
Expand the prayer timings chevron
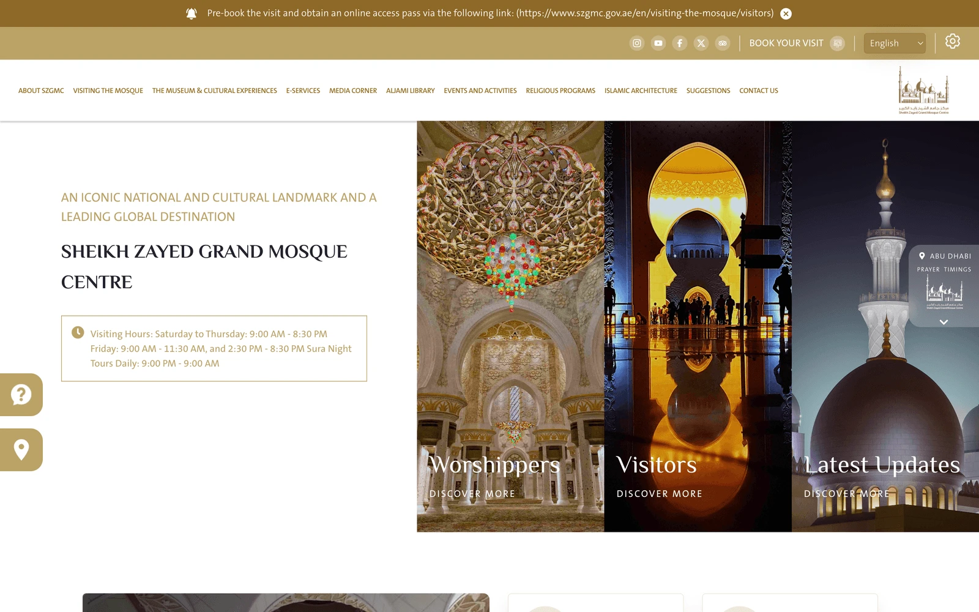(x=944, y=322)
